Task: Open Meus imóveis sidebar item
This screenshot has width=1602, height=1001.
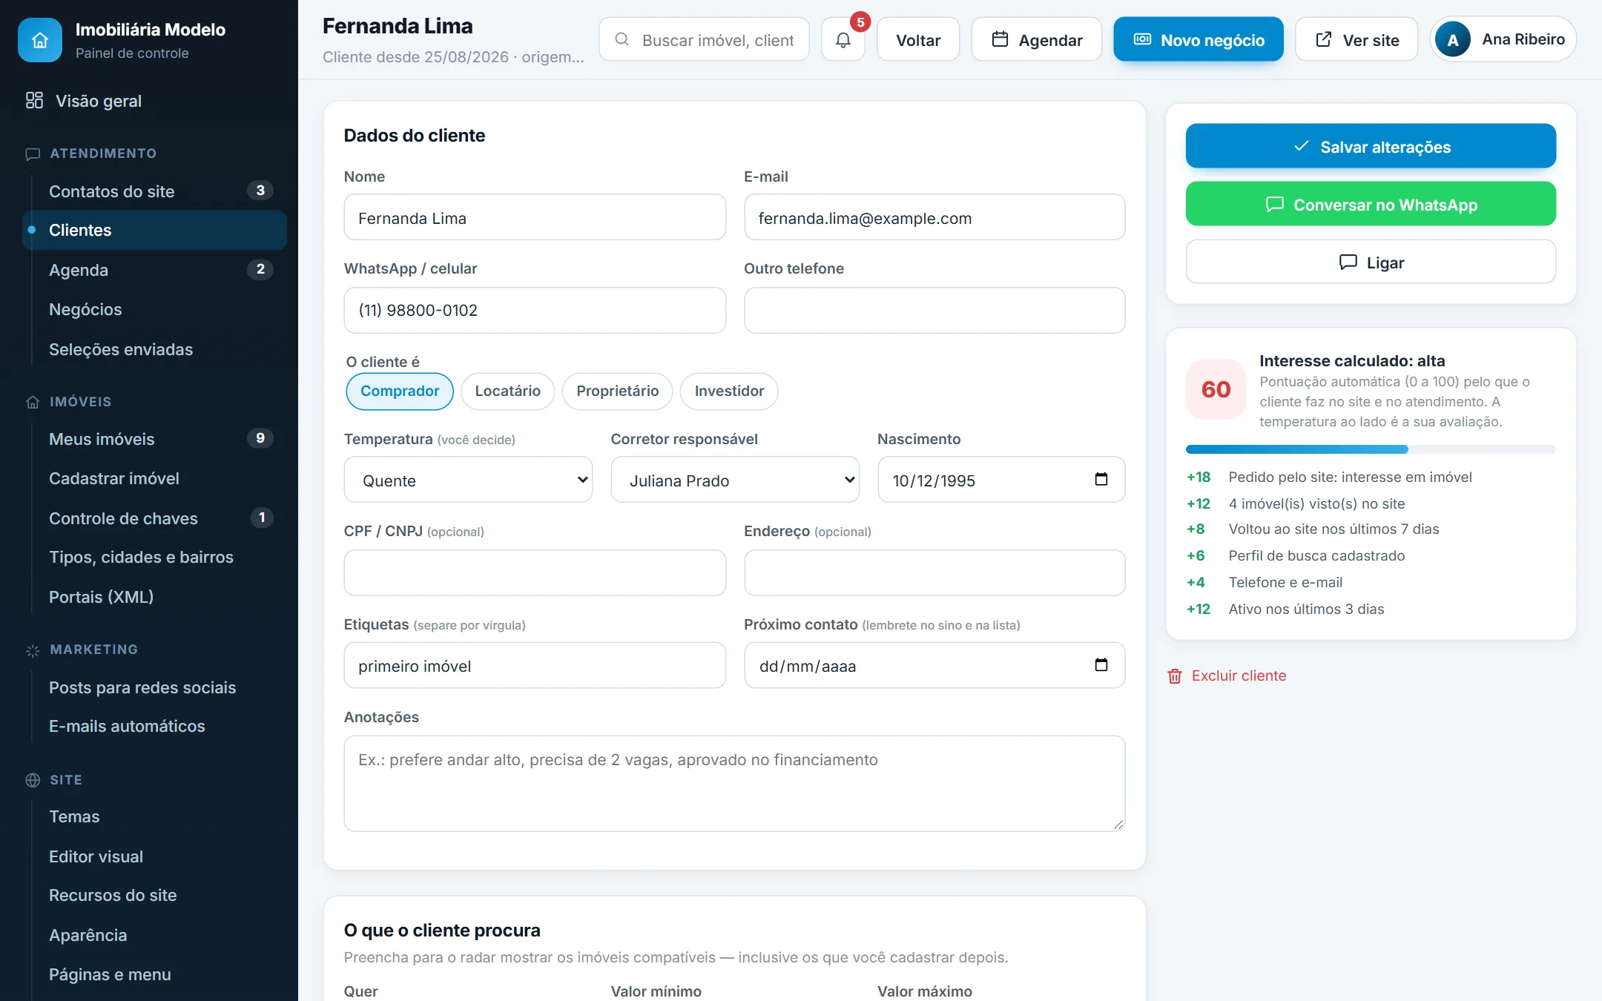Action: pos(154,439)
